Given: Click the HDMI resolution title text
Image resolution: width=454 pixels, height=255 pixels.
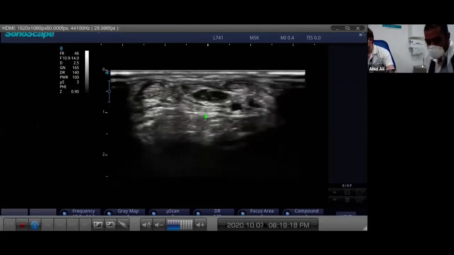Looking at the screenshot, I should (x=60, y=28).
